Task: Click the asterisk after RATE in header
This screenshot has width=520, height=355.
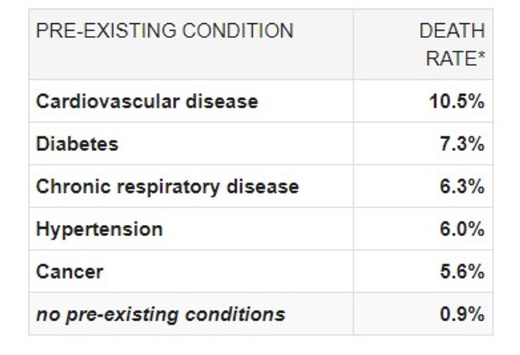Action: pos(482,55)
